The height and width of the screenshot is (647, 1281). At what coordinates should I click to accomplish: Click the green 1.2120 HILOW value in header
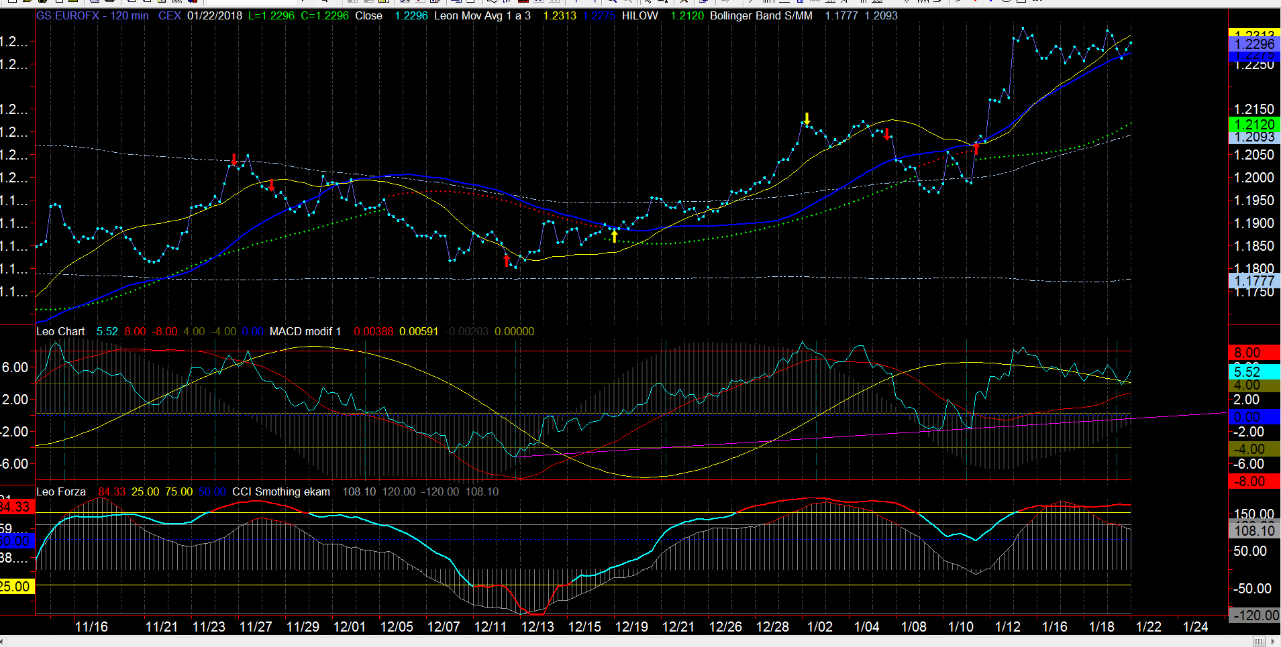(687, 15)
